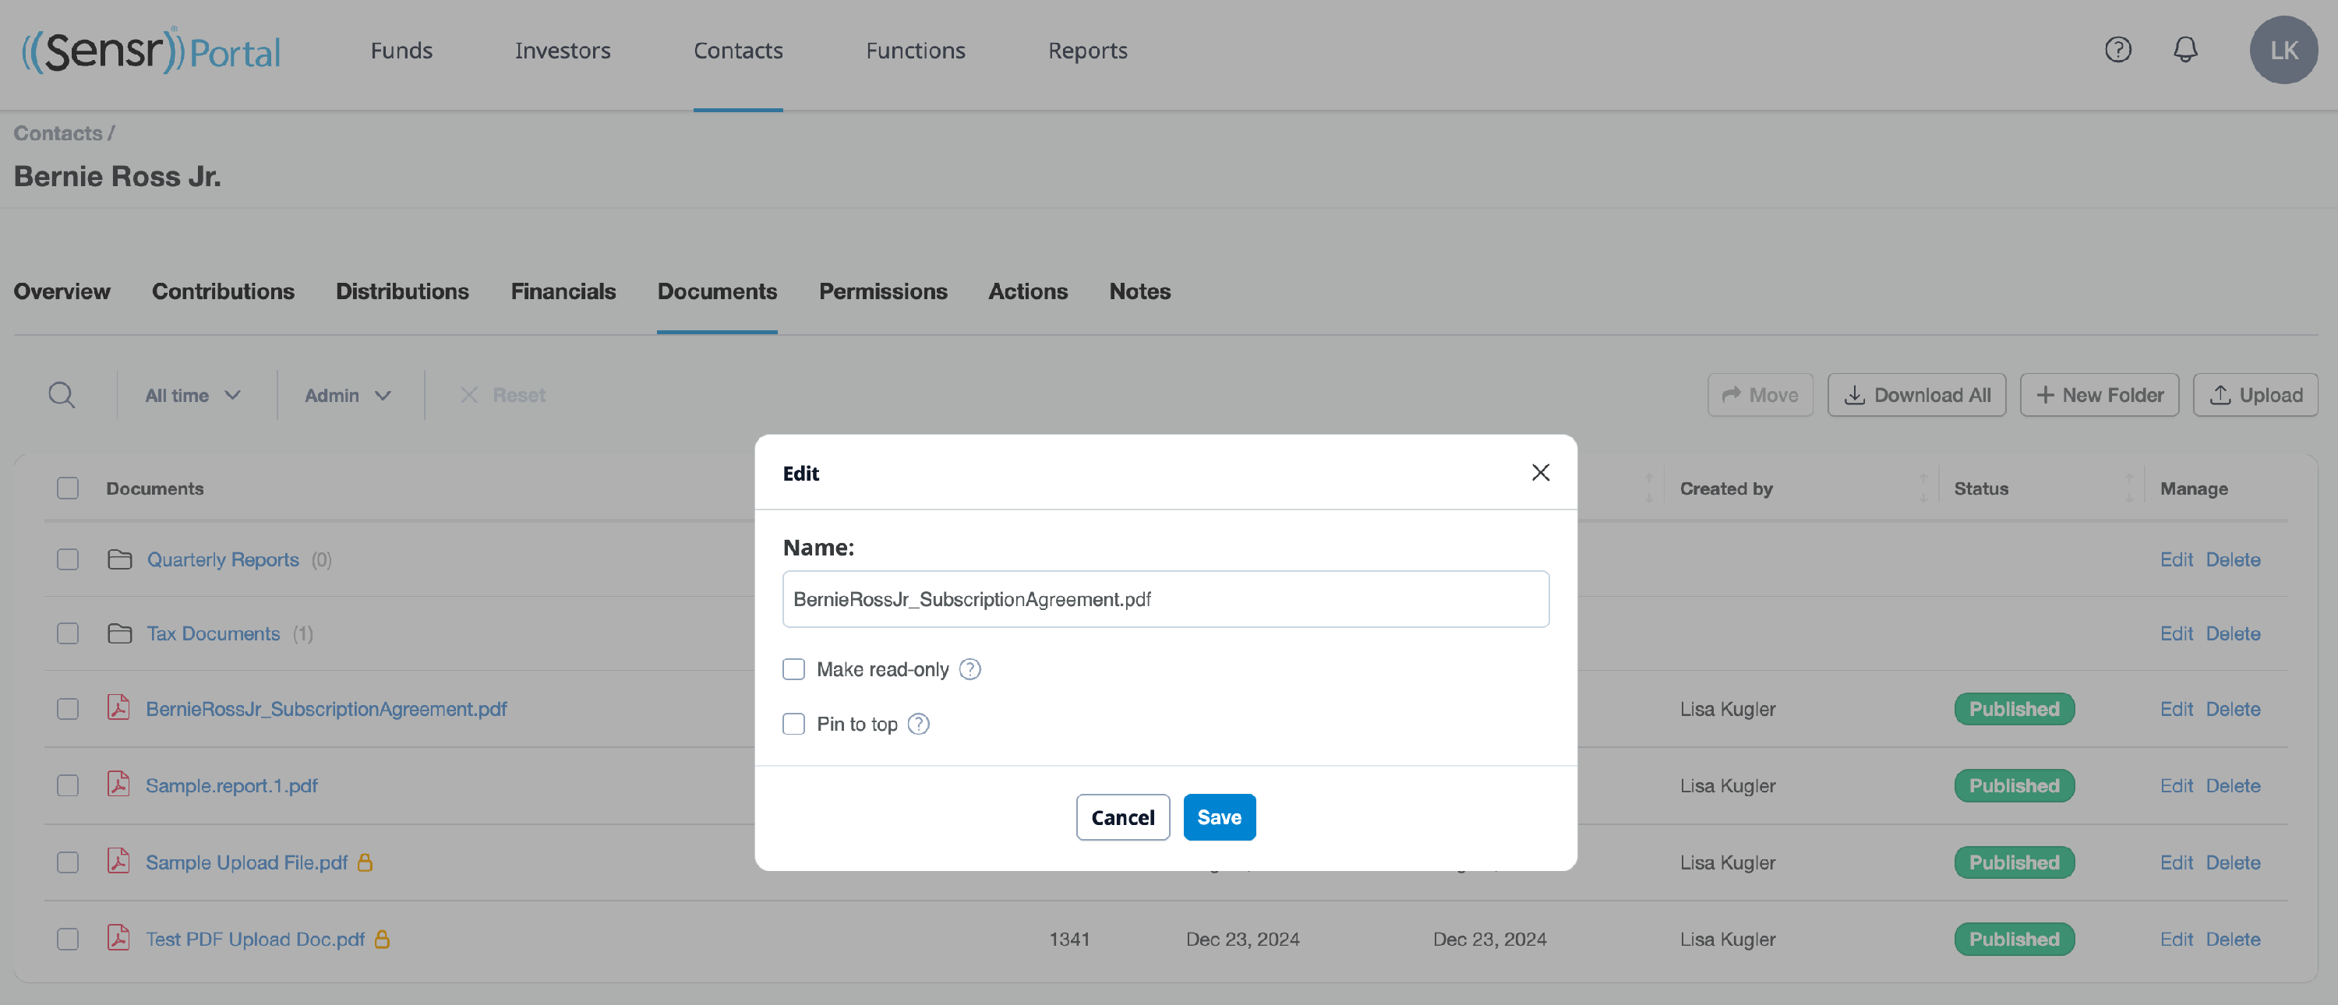2338x1005 pixels.
Task: Open the help question mark icon in header
Action: click(x=2117, y=50)
